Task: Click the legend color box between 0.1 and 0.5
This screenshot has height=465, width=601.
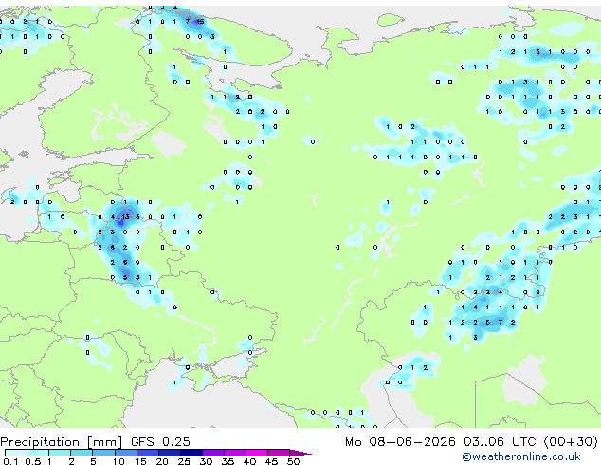Action: click(16, 453)
